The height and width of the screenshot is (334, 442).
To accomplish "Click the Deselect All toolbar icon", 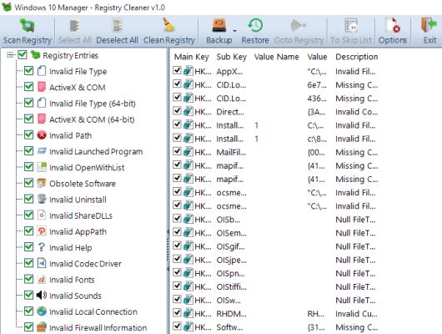I will point(117,25).
